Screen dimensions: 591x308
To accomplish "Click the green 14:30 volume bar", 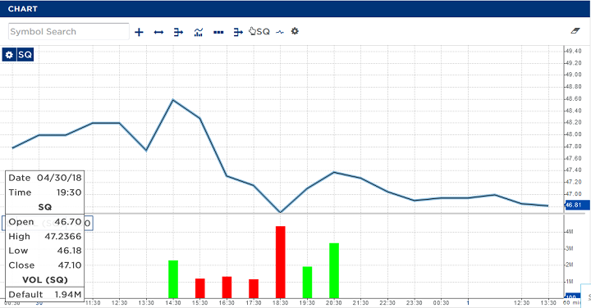I will coord(173,279).
